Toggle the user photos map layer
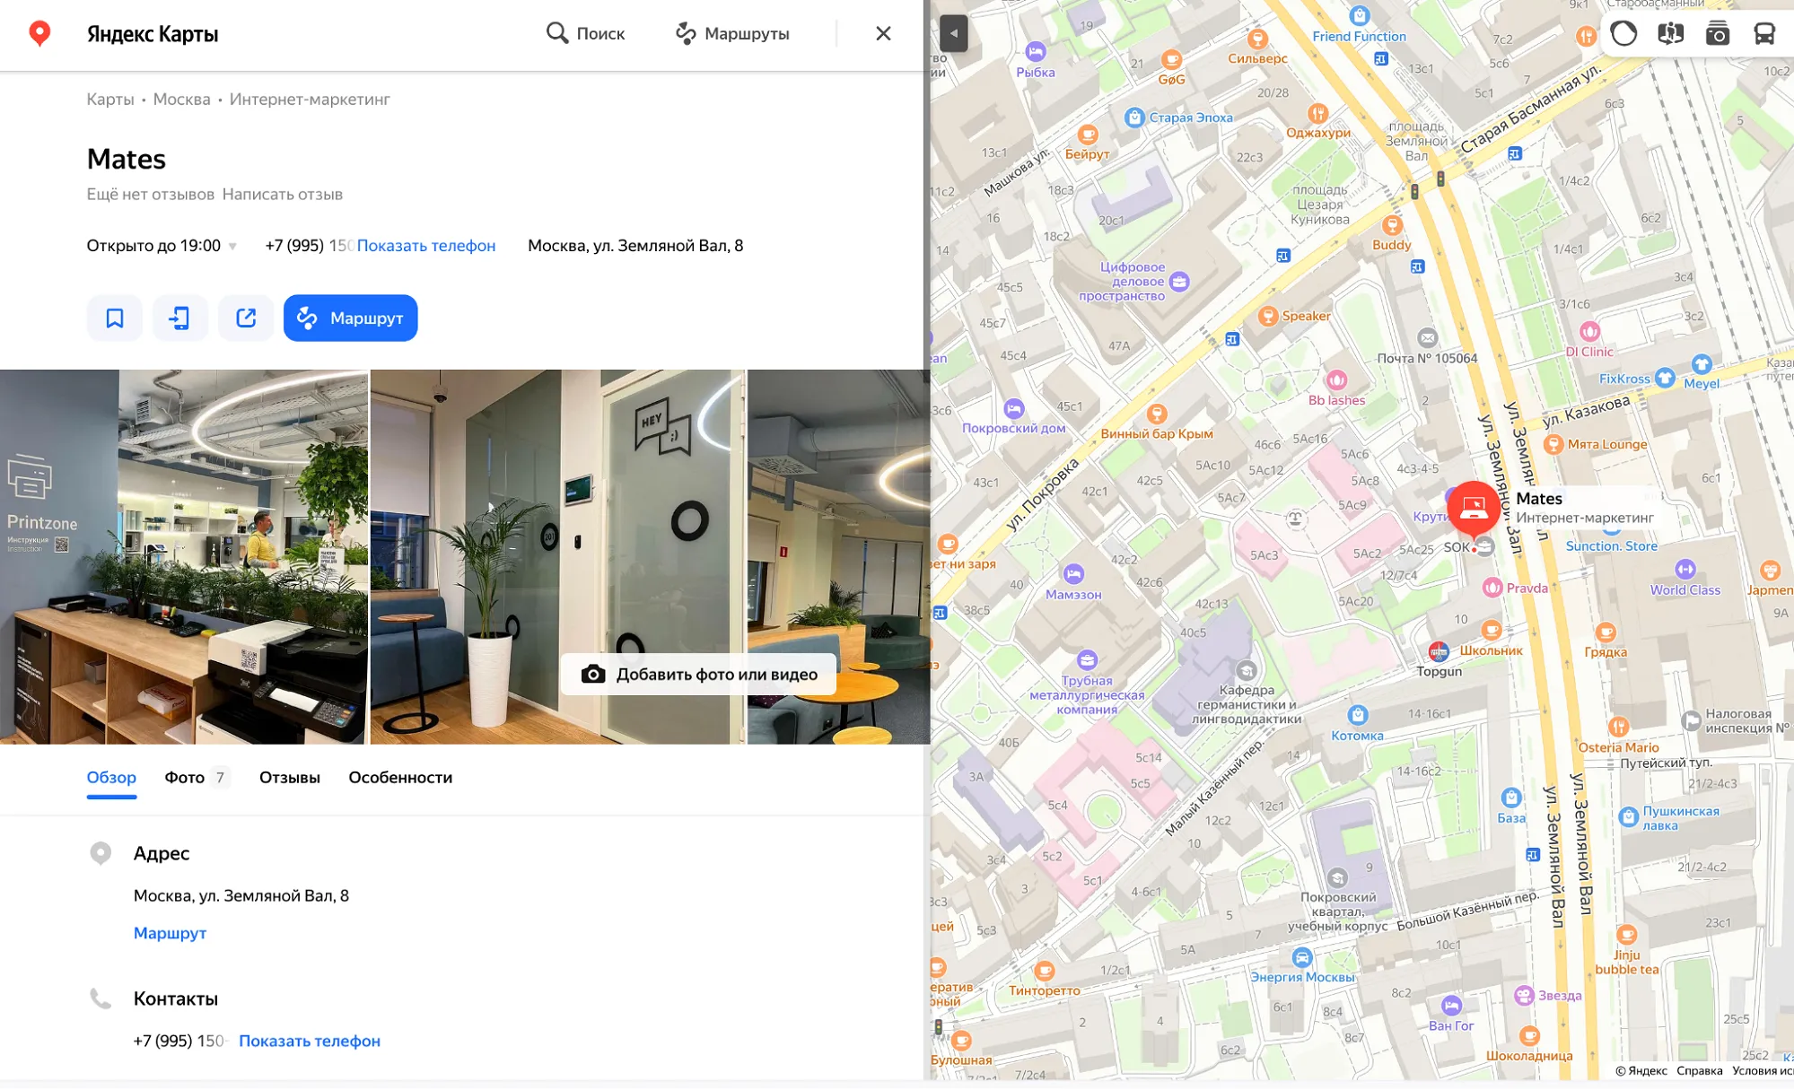This screenshot has height=1090, width=1794. point(1717,33)
